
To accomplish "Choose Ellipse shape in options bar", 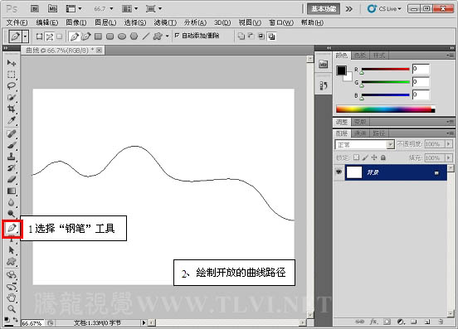I will click(x=122, y=36).
